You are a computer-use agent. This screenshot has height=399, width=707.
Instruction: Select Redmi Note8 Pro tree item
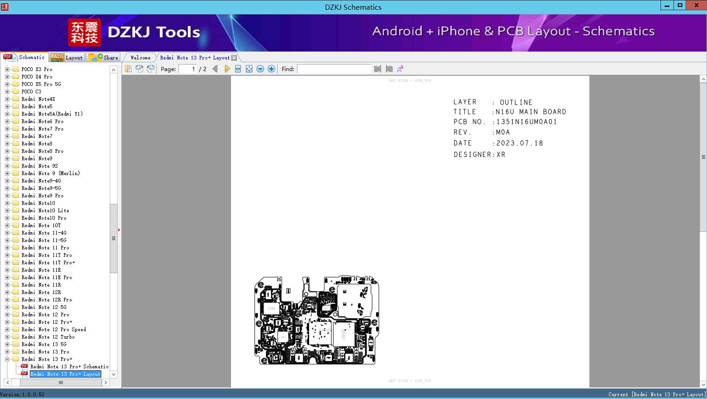tap(42, 151)
